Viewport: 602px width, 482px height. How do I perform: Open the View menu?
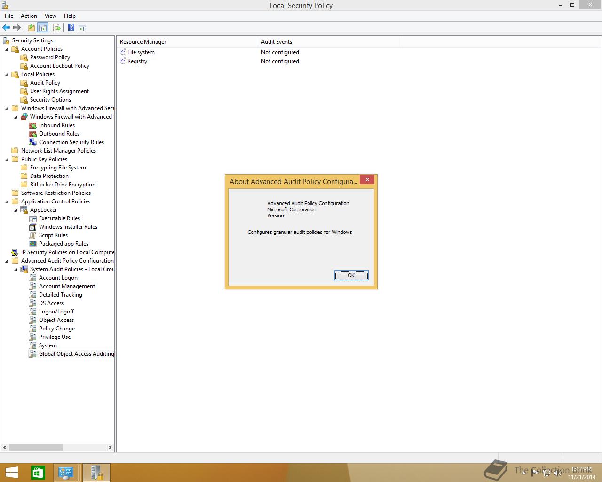click(x=50, y=16)
